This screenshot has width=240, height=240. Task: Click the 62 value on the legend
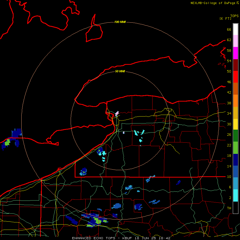click(x=229, y=40)
